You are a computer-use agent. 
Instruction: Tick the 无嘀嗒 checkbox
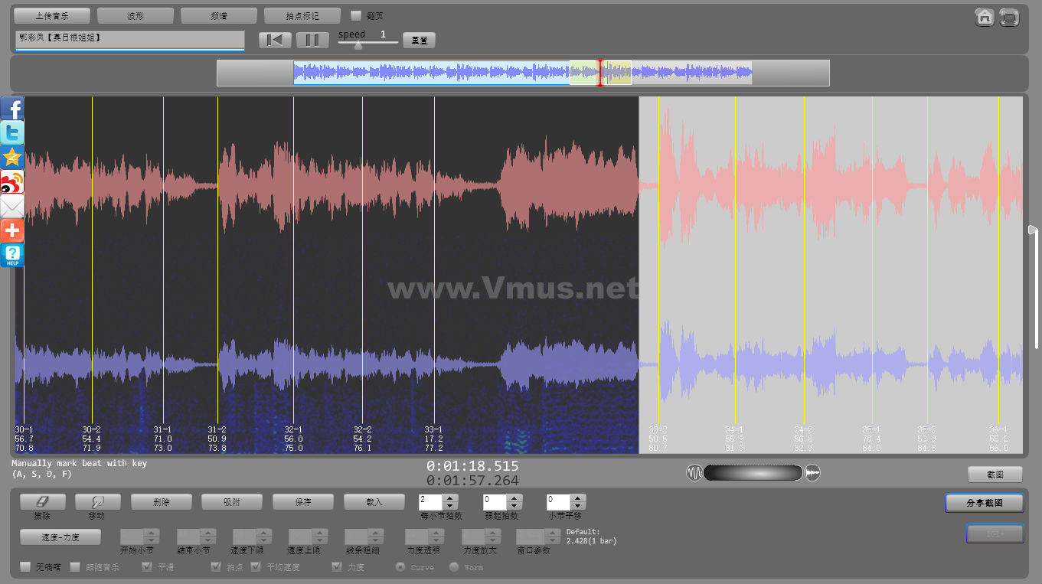pyautogui.click(x=25, y=567)
